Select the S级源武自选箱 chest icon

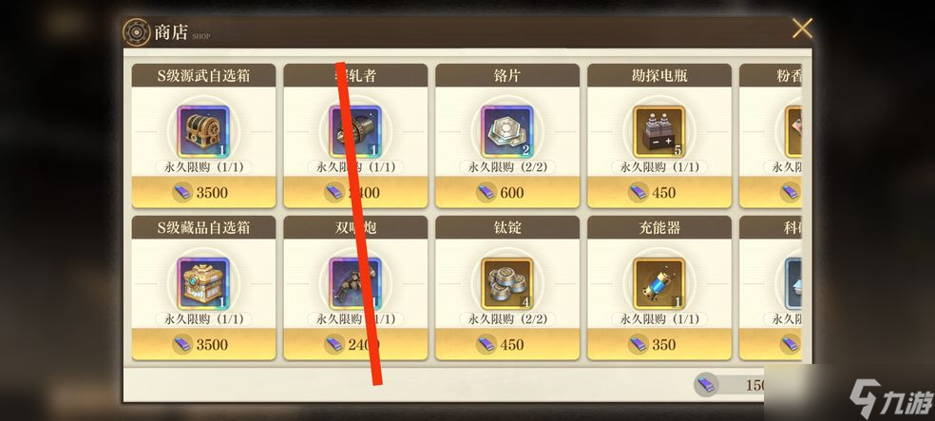tap(203, 131)
